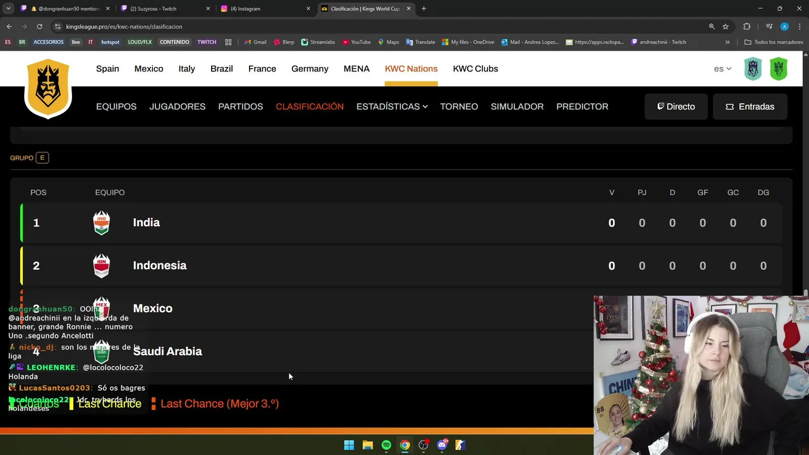Go back in browser history
The image size is (809, 455).
(x=9, y=27)
